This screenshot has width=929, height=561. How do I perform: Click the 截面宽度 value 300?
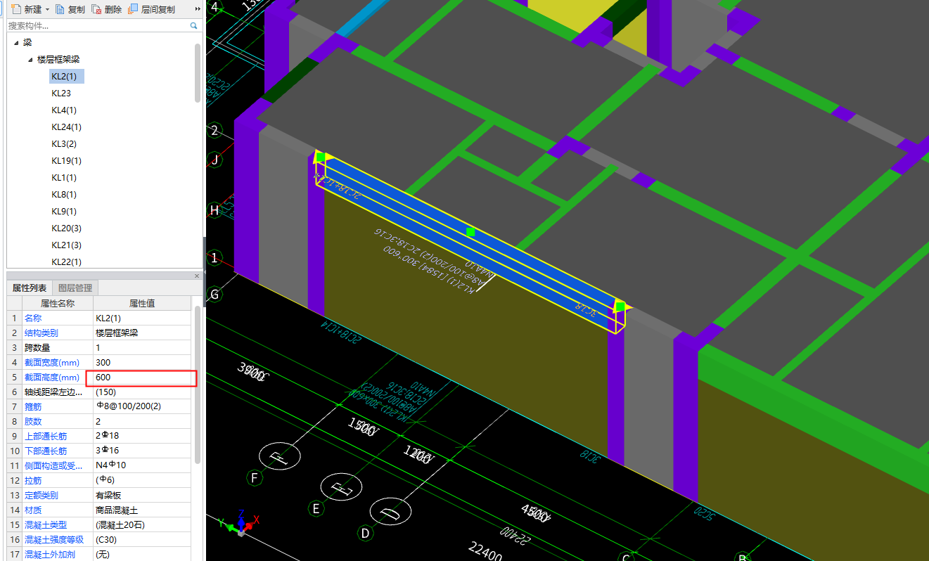[x=141, y=362]
